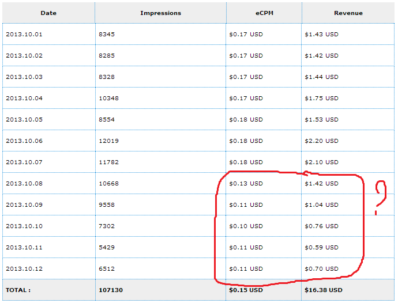This screenshot has width=398, height=303.
Task: Click total revenue $16.38 USD
Action: pyautogui.click(x=324, y=290)
